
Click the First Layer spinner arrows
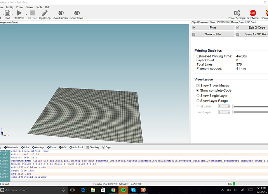click(229, 106)
